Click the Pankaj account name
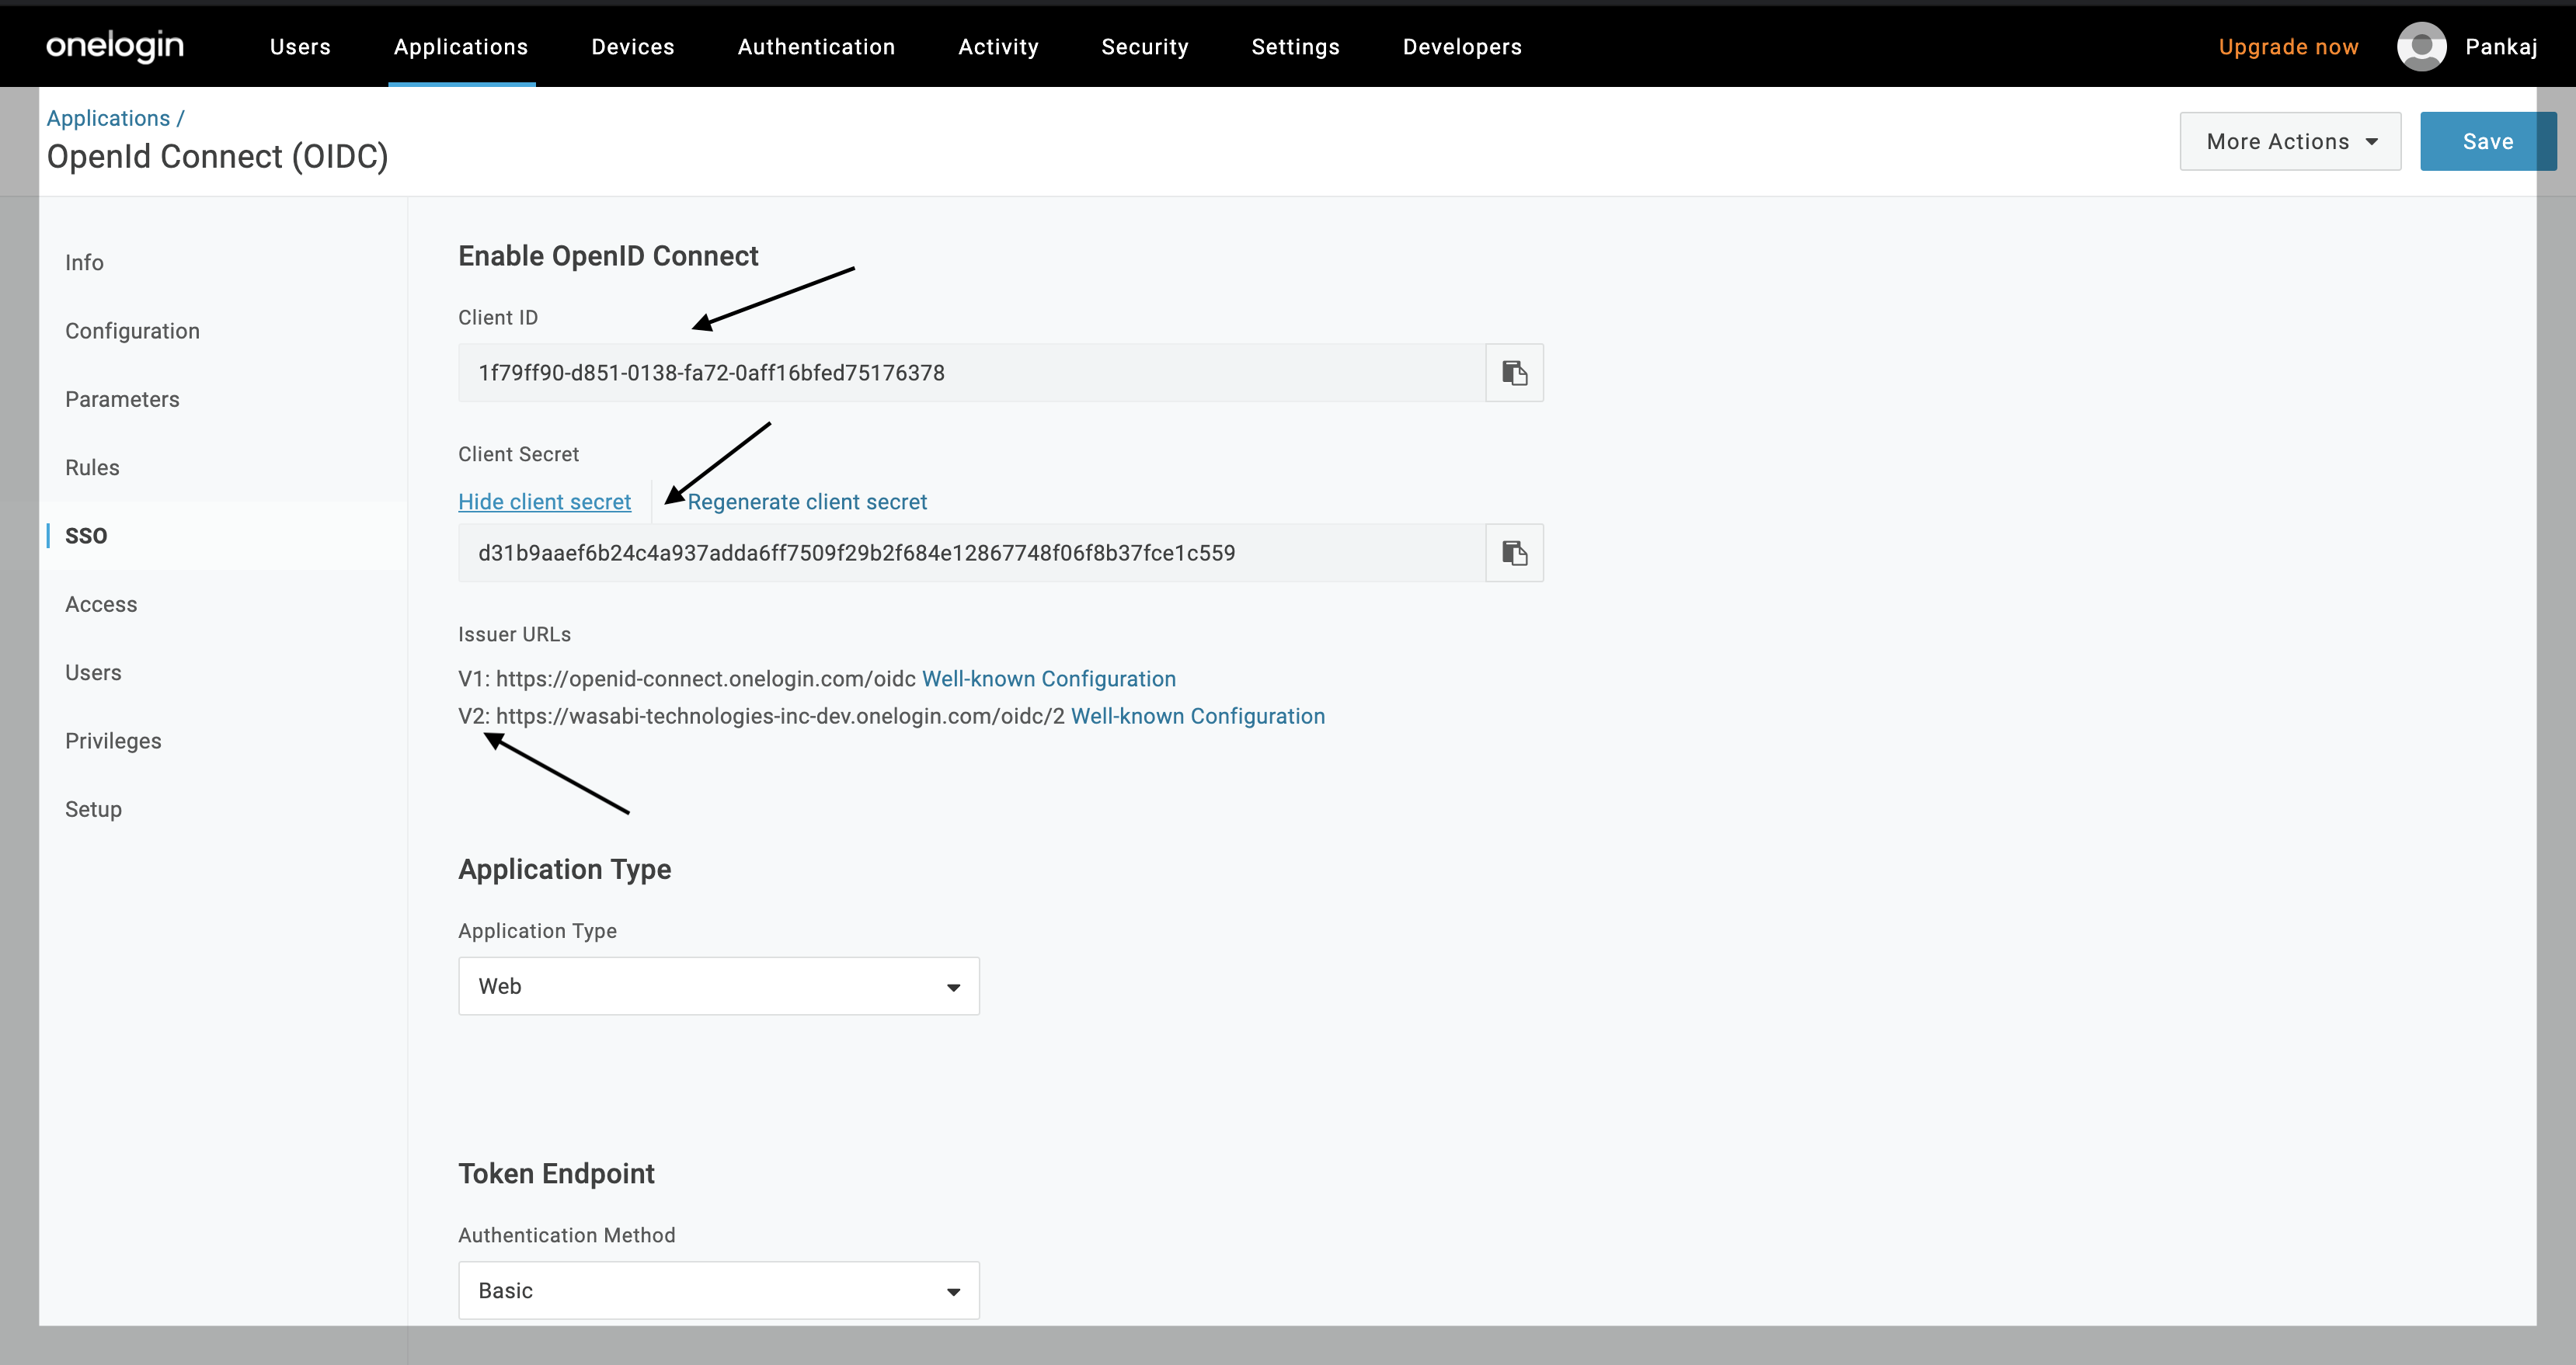 tap(2501, 47)
